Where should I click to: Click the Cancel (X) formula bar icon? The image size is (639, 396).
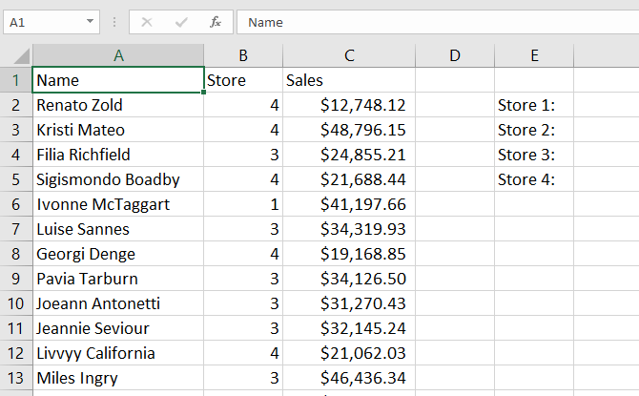147,21
